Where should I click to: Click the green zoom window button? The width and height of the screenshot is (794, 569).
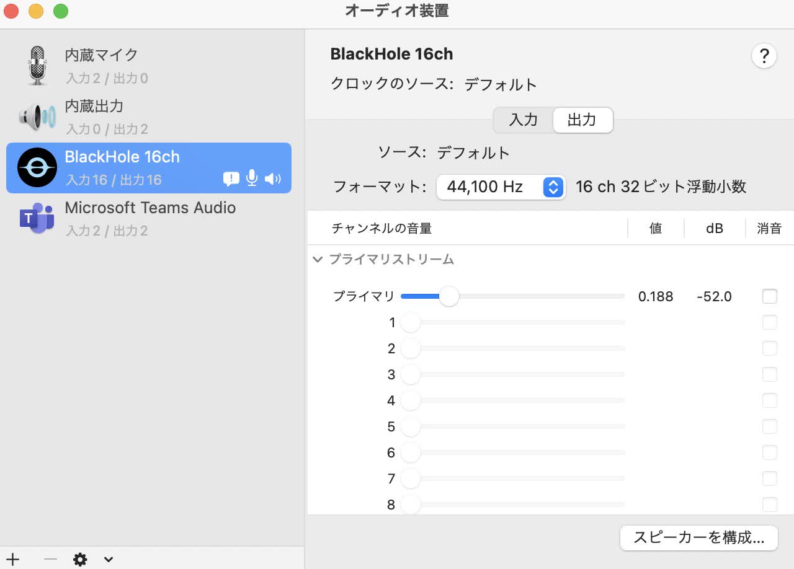(x=60, y=11)
